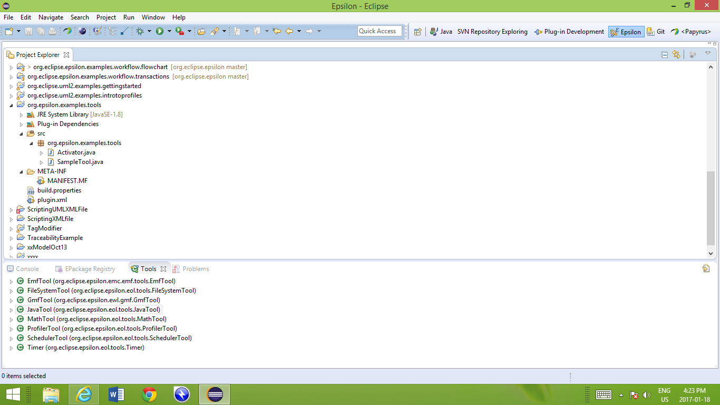Select JavaTool in the Tools list
Image resolution: width=720 pixels, height=405 pixels.
pyautogui.click(x=88, y=310)
